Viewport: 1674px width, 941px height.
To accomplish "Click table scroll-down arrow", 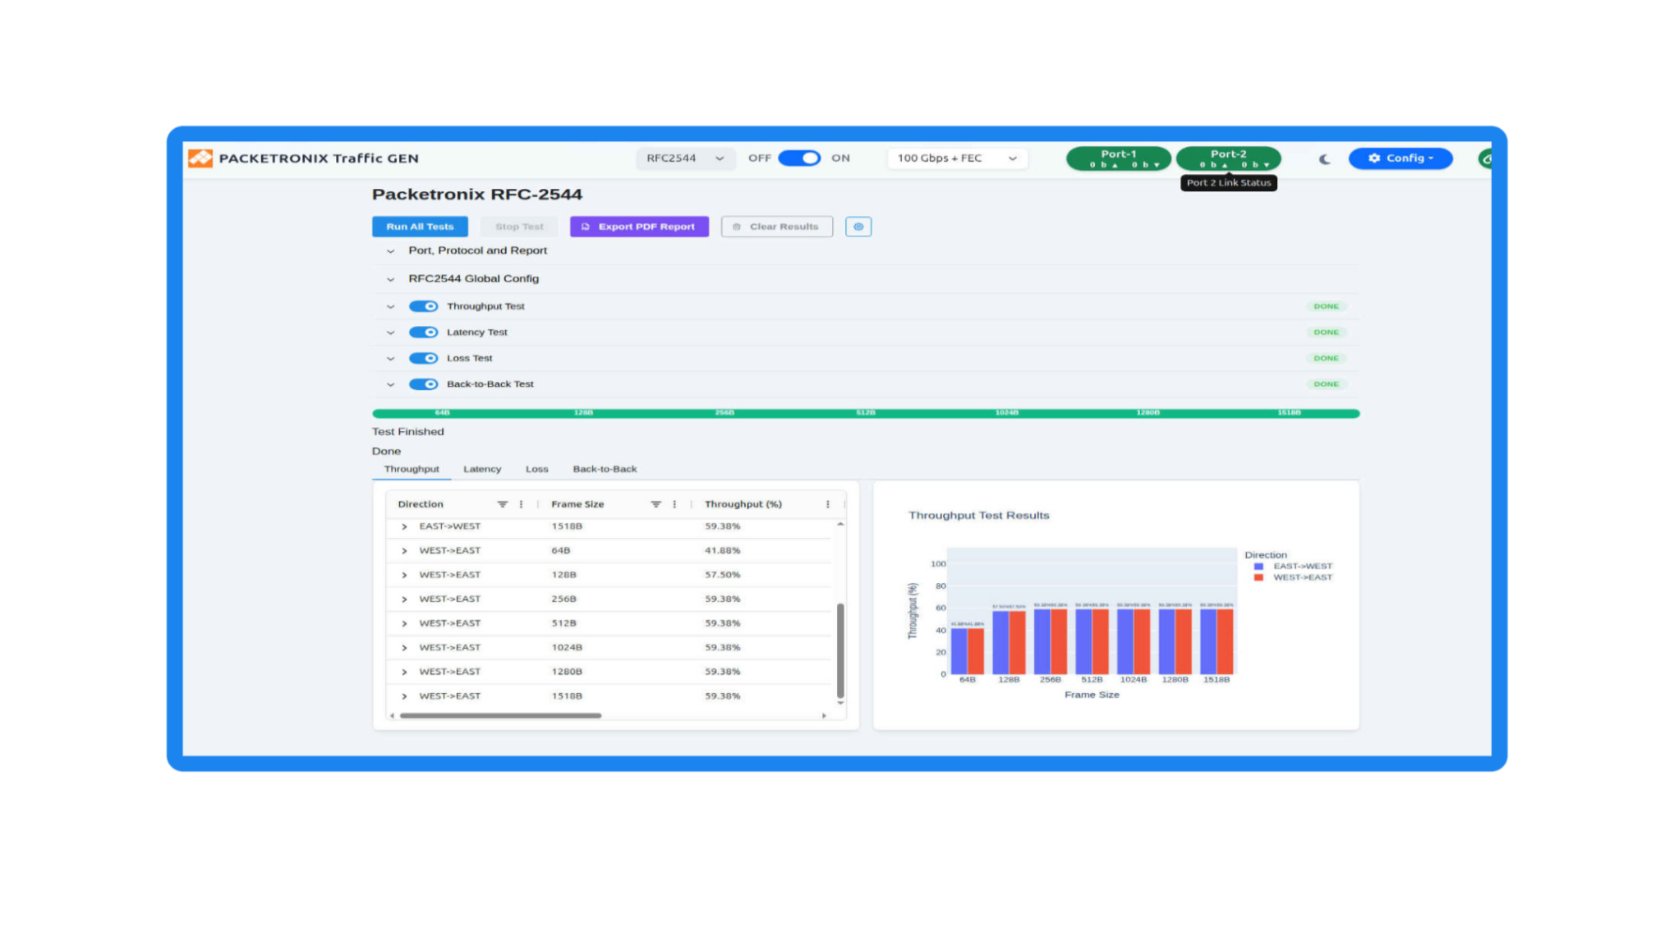I will coord(840,703).
